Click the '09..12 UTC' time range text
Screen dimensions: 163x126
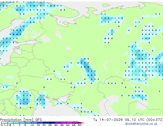[x=135, y=120]
